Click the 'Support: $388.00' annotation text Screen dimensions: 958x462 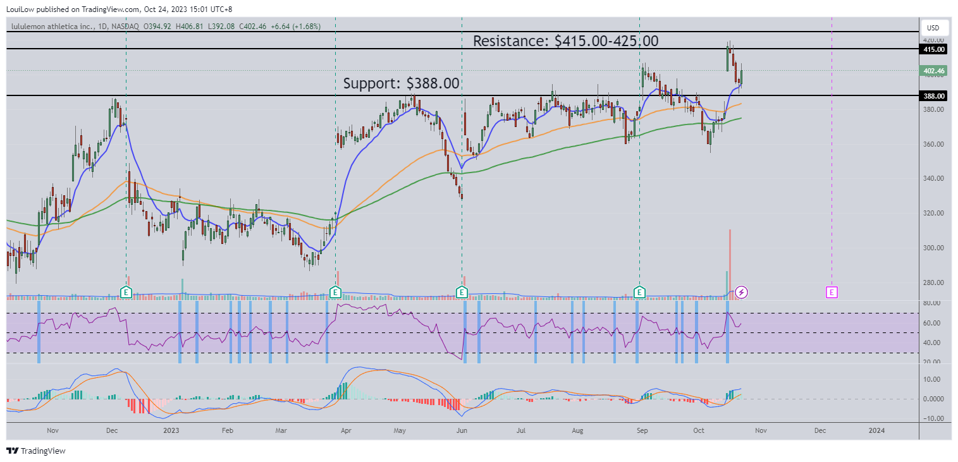coord(401,83)
